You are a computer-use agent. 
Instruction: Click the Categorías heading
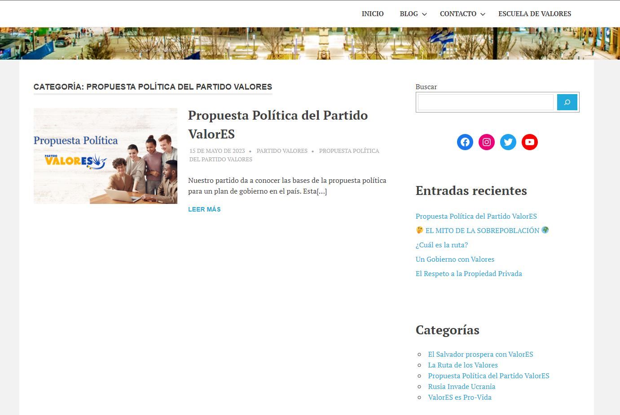pyautogui.click(x=448, y=330)
